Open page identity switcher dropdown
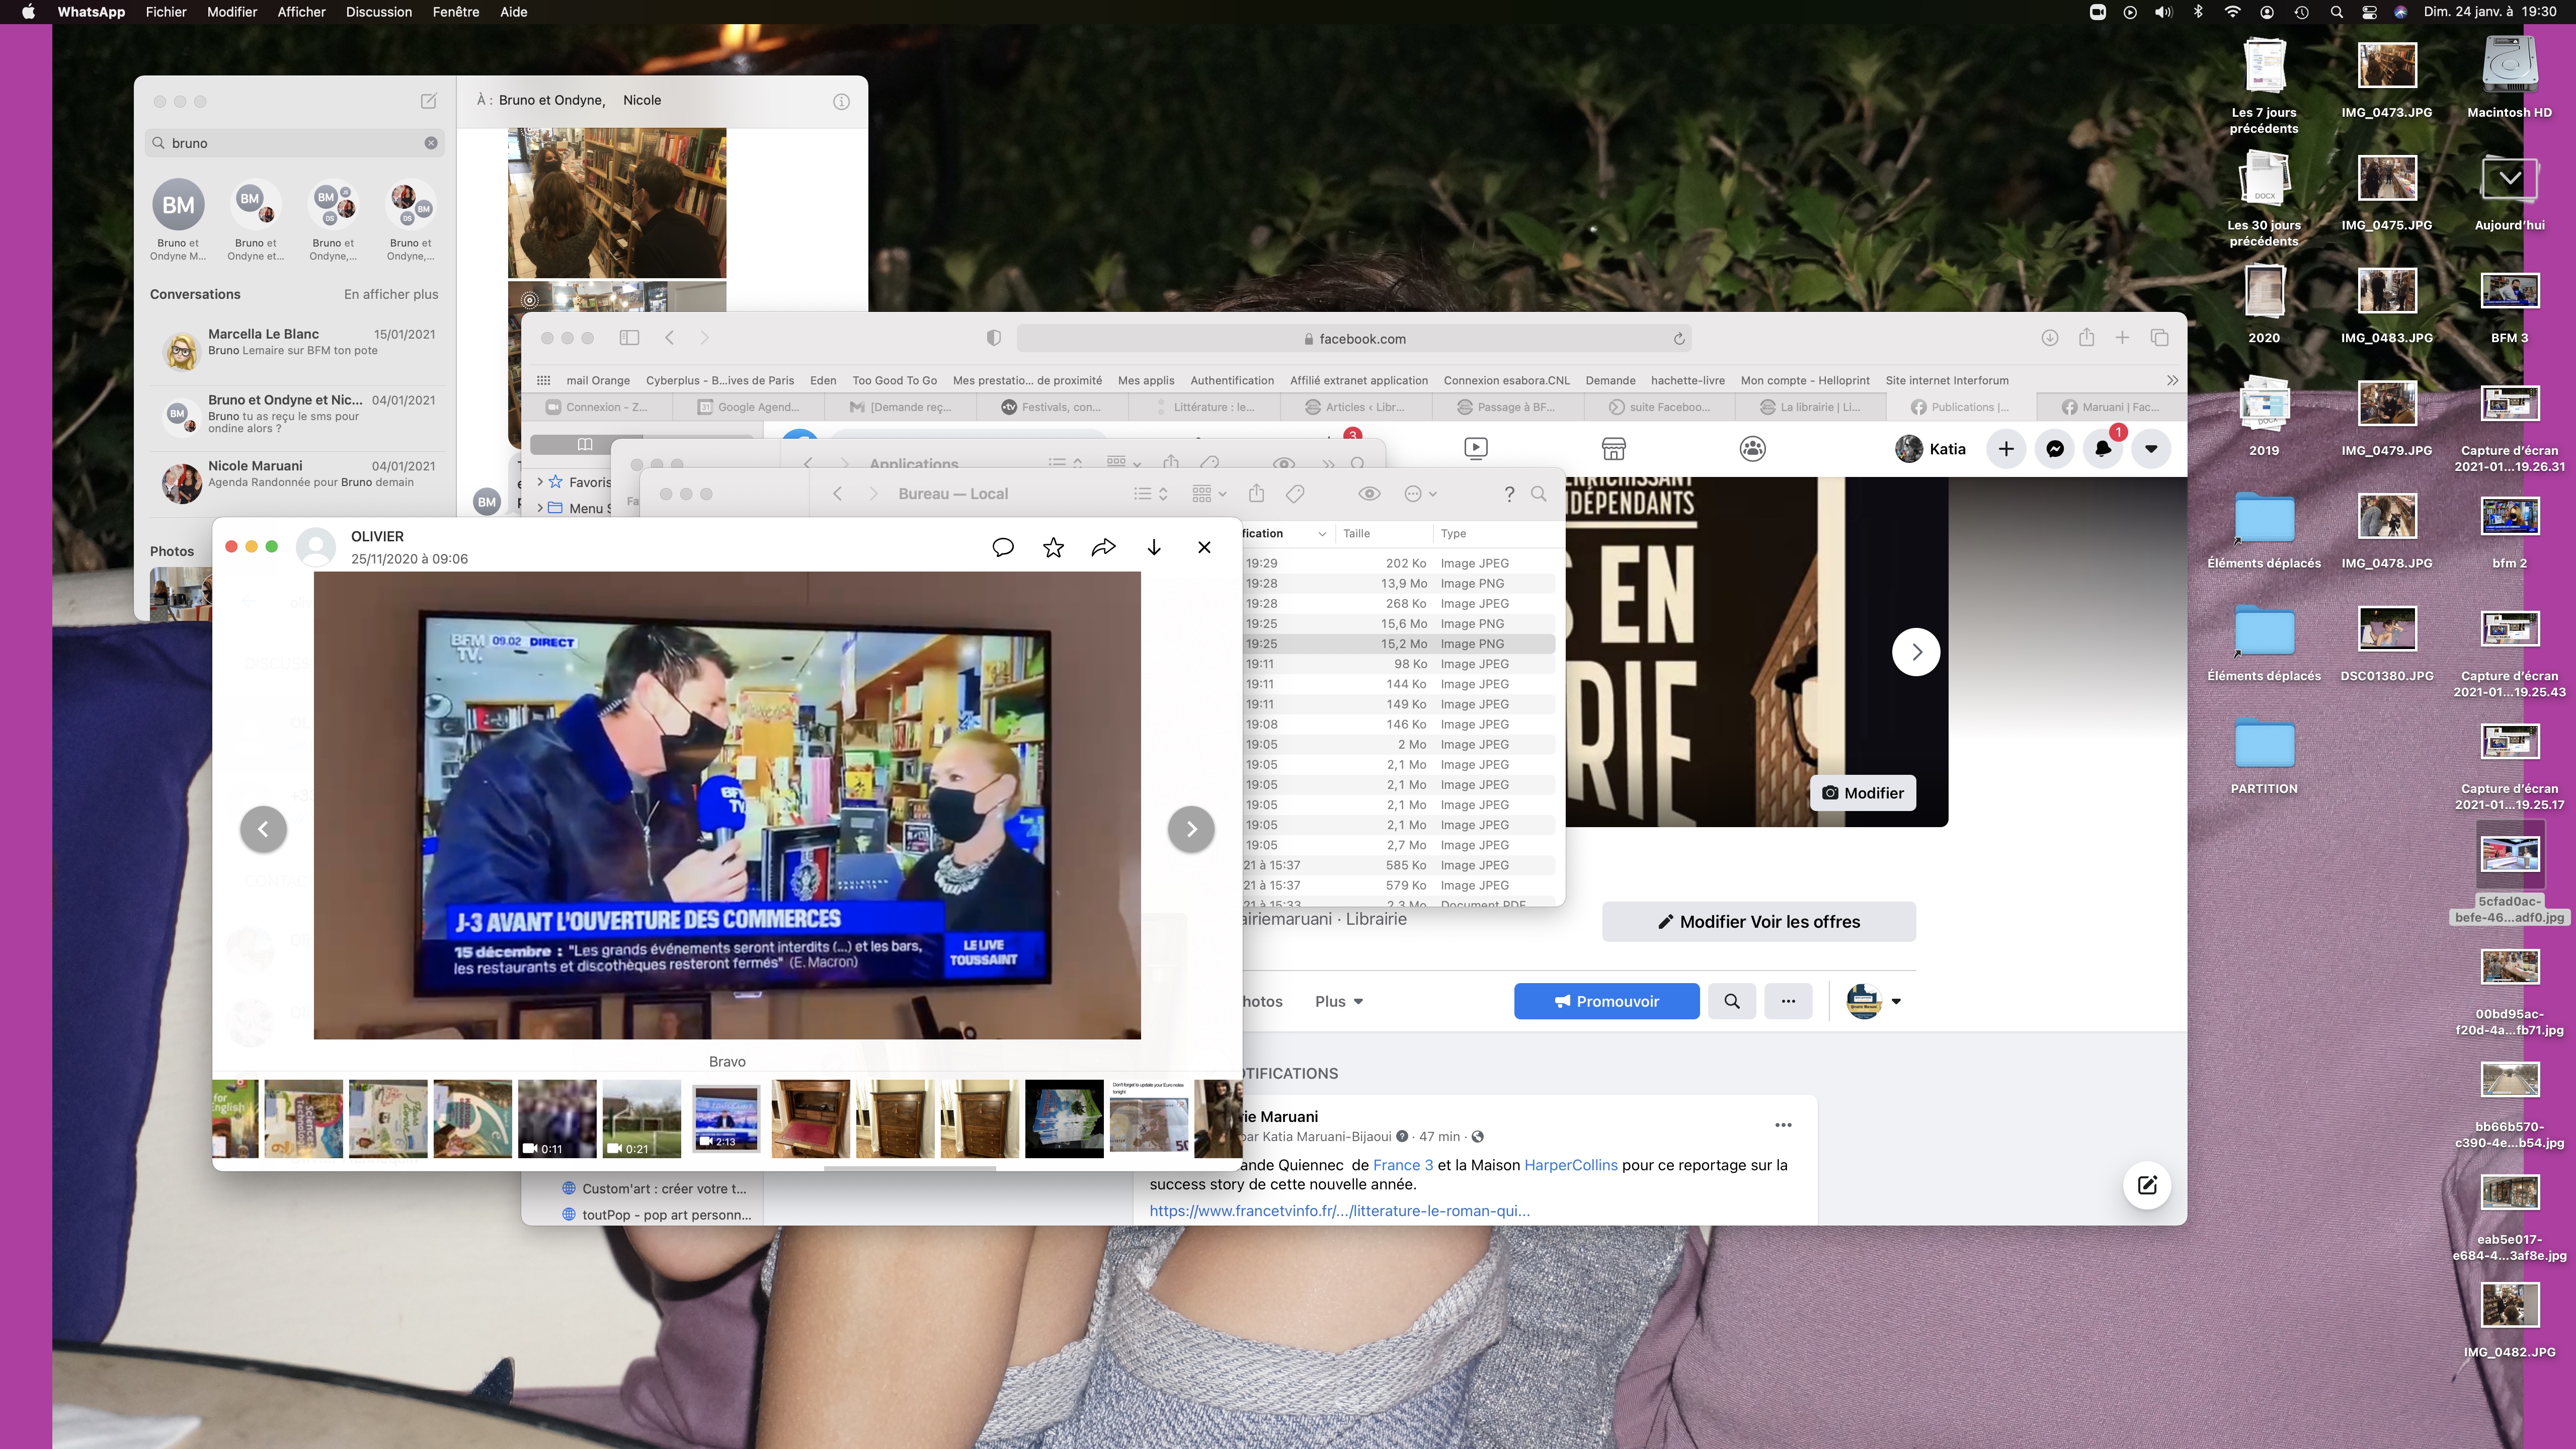 tap(1873, 1001)
